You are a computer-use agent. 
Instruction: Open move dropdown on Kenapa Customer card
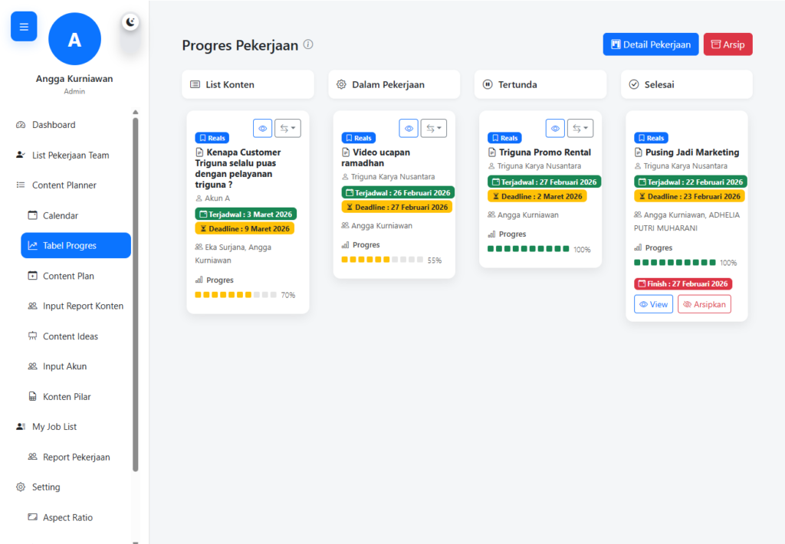tap(287, 129)
